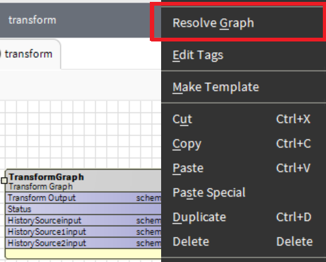Click the transform path in the header bar
Viewport: 326px width, 262px height.
coord(33,20)
